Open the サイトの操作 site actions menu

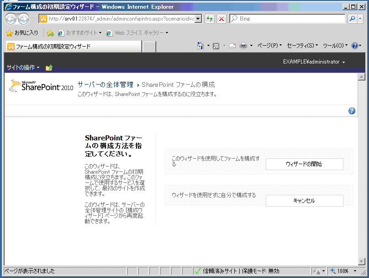[23, 68]
